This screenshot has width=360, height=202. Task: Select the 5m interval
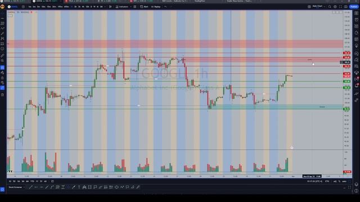pyautogui.click(x=38, y=7)
